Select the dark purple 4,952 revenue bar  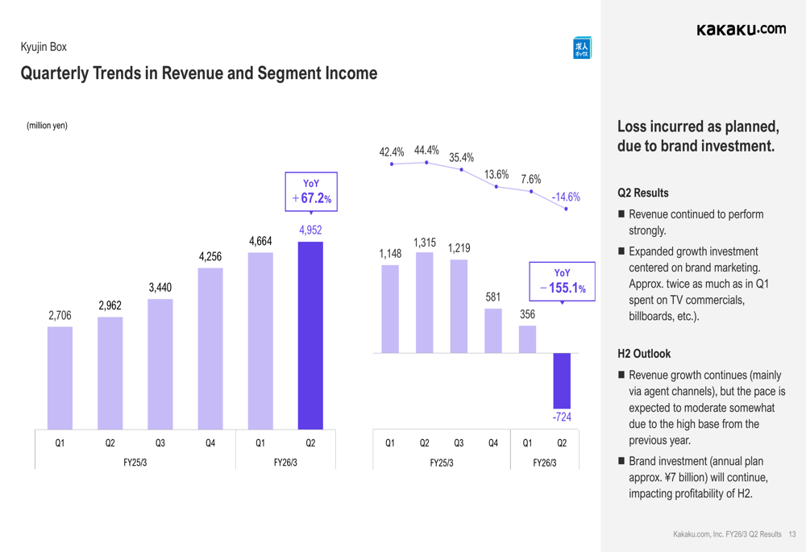[310, 335]
